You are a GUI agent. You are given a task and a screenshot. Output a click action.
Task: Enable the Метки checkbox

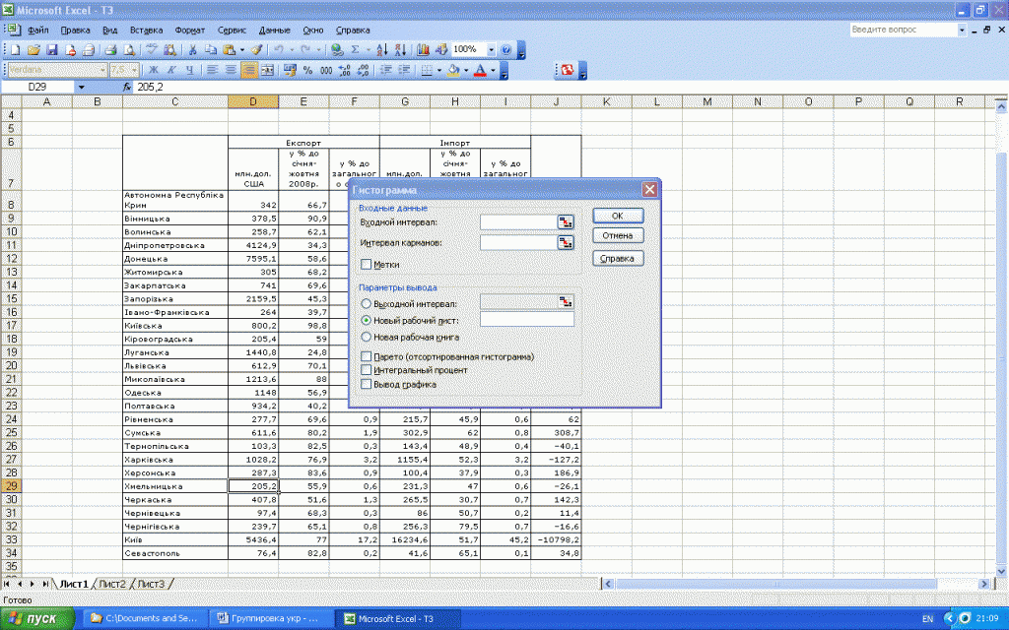pos(366,264)
